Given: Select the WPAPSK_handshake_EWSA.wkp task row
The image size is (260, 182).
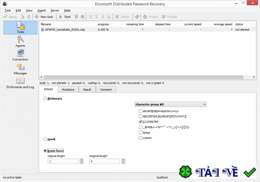Looking at the screenshot, I should pos(148,30).
